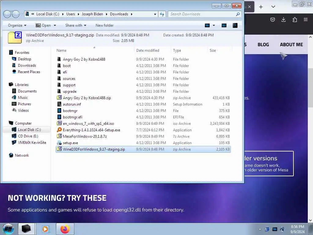Sort by the Name column header
The height and width of the screenshot is (235, 313).
[x=94, y=50]
